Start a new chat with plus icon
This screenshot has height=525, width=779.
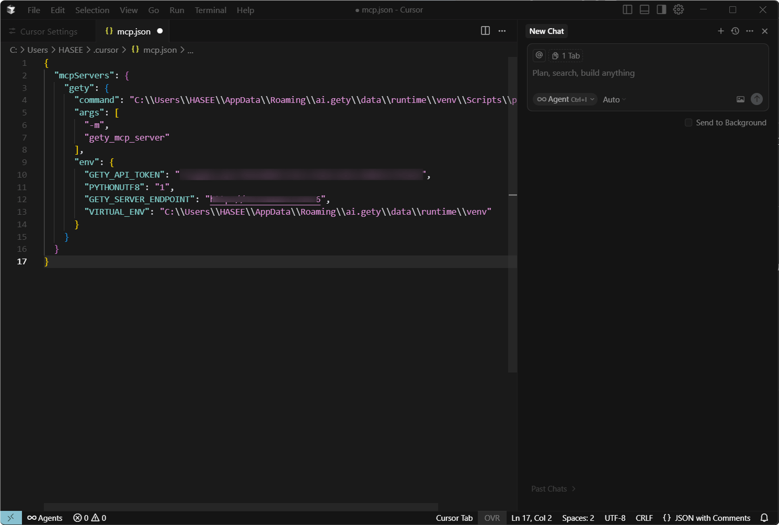[x=720, y=31]
